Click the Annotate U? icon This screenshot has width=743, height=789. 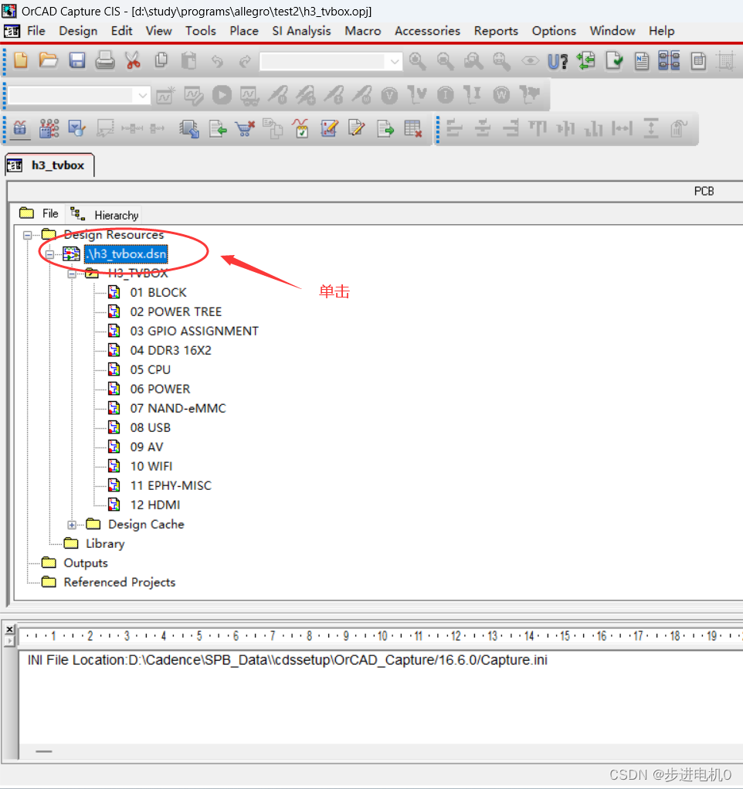click(x=558, y=61)
